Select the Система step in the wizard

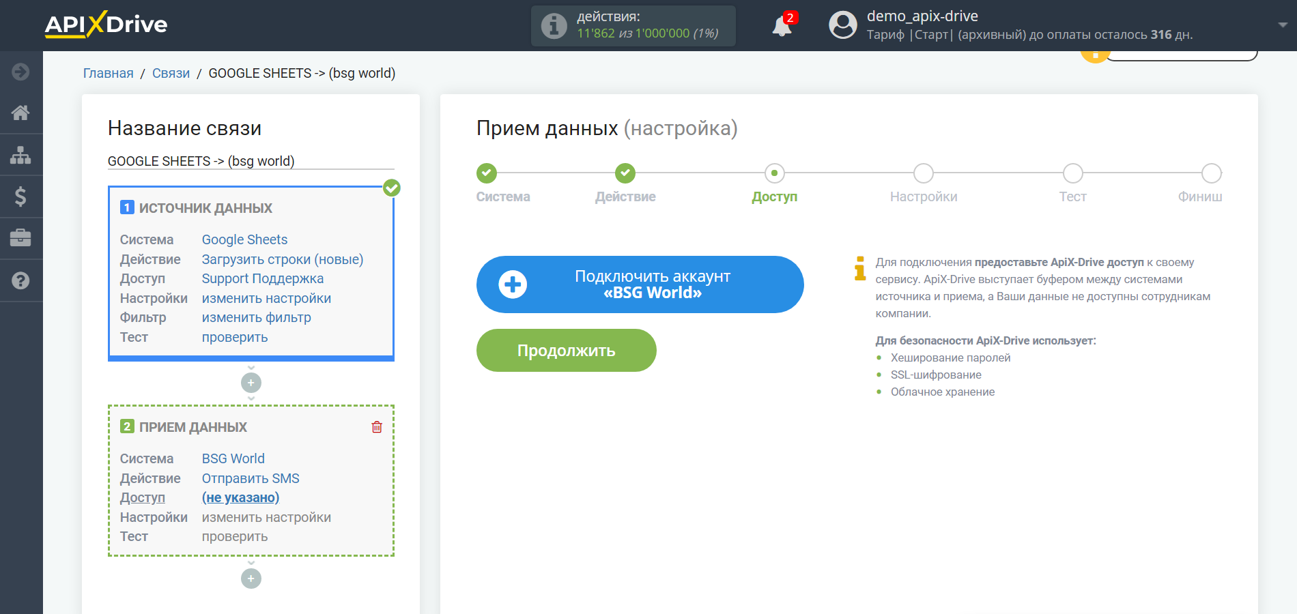[x=487, y=173]
